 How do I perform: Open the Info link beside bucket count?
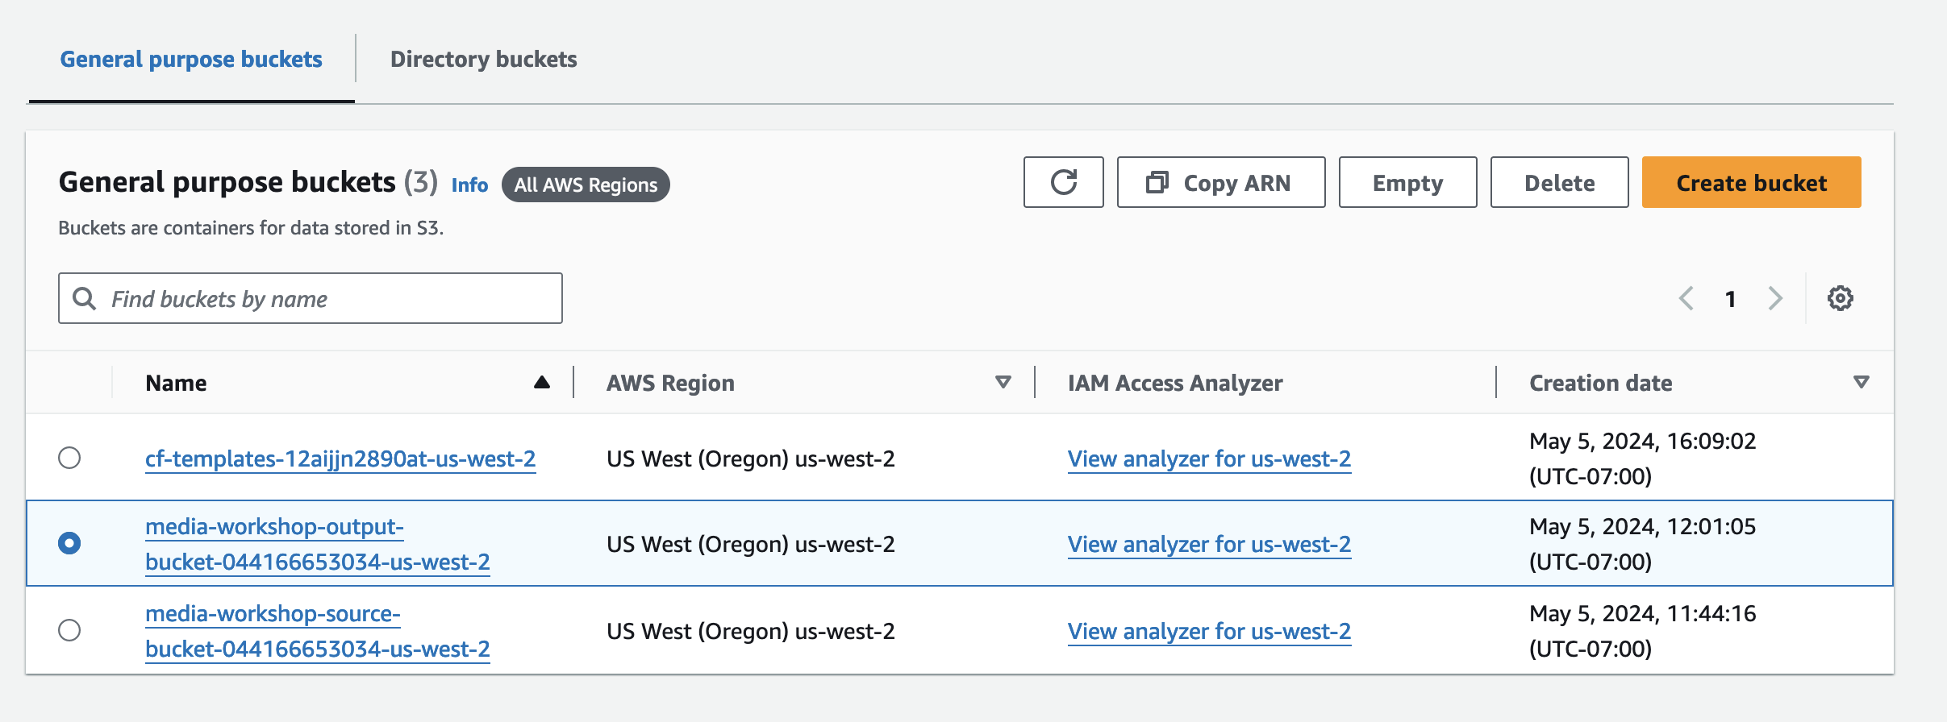pos(469,185)
